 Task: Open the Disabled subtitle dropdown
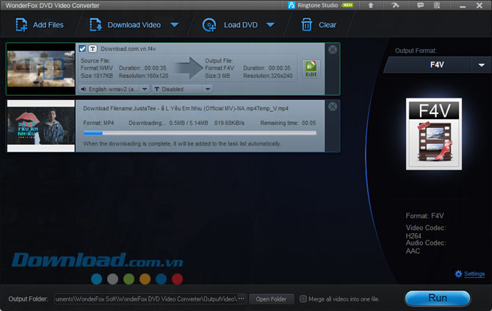click(182, 89)
